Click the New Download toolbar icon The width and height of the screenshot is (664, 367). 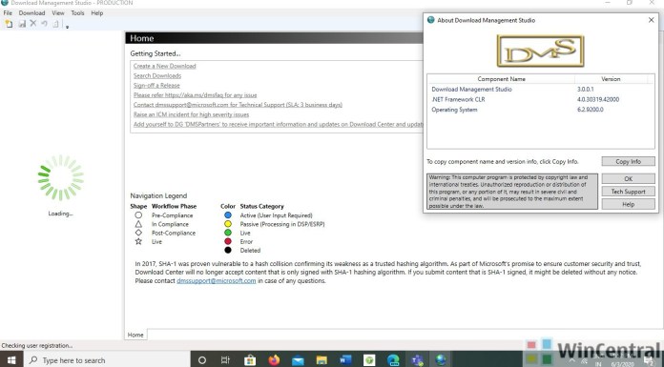[9, 24]
